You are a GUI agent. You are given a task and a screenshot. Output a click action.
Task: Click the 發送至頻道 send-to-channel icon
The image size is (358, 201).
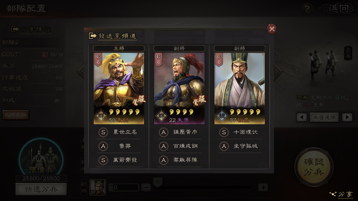click(93, 36)
